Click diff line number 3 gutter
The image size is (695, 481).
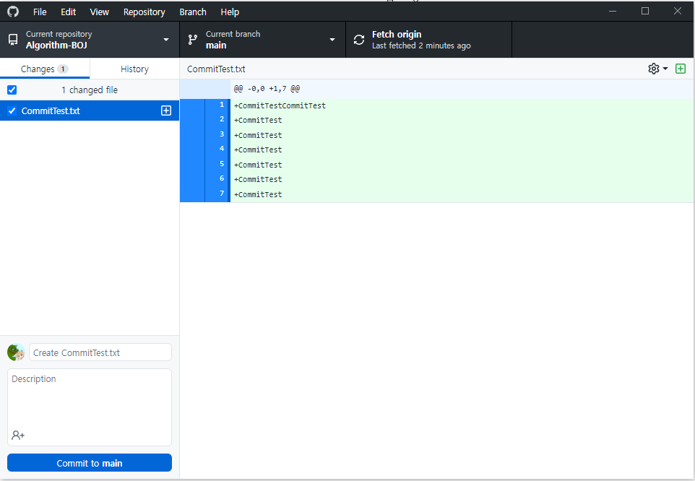point(217,134)
